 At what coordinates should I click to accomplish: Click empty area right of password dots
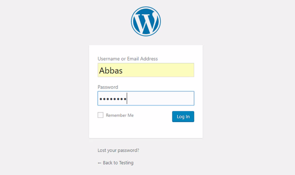[163, 98]
